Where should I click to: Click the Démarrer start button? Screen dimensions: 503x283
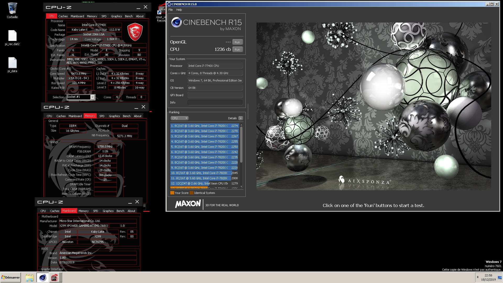point(10,277)
